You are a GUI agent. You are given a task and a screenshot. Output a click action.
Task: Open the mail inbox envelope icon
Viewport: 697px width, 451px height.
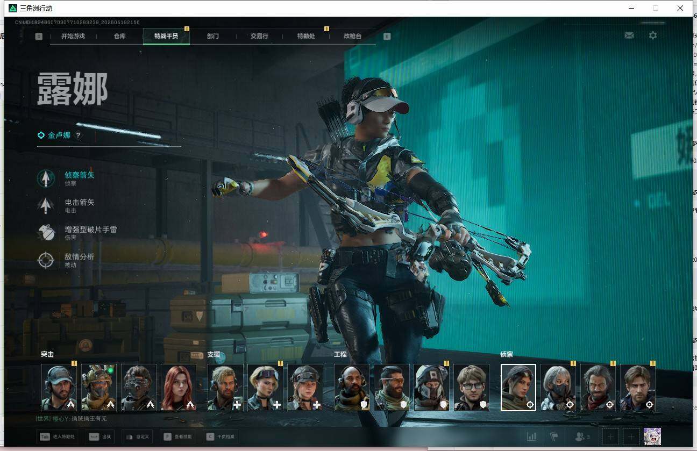629,35
